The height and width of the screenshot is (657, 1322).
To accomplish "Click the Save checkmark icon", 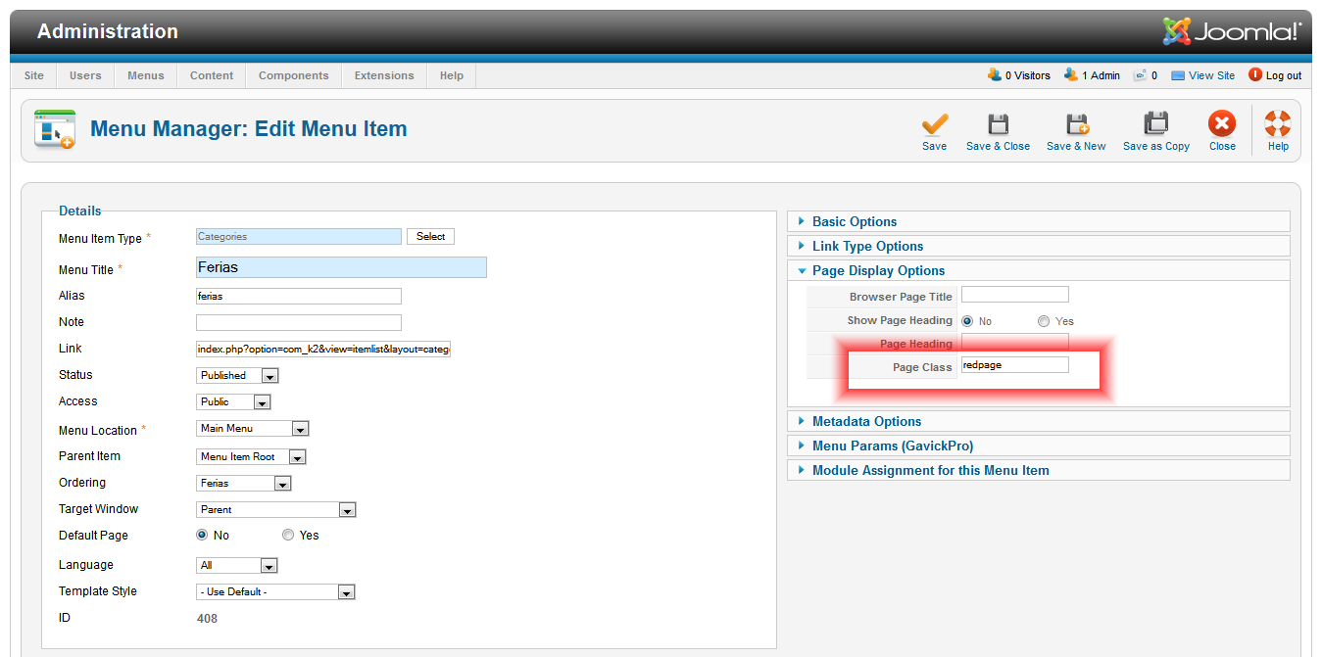I will click(x=935, y=124).
